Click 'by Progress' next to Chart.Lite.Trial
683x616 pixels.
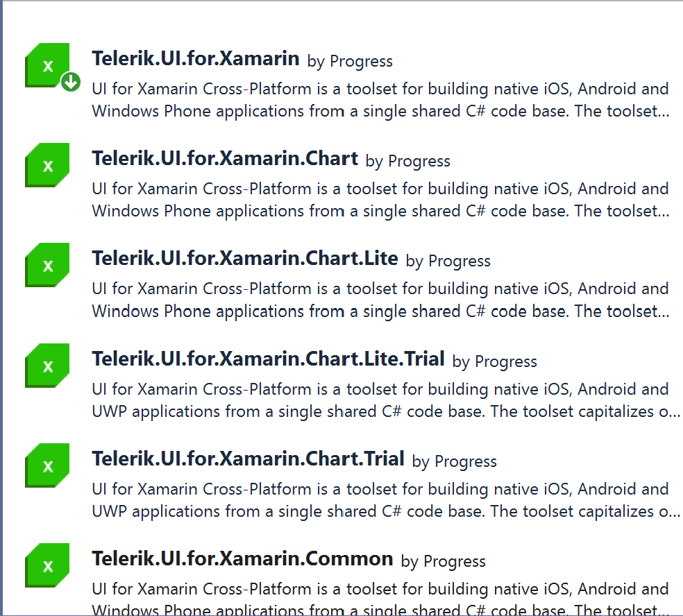pyautogui.click(x=494, y=361)
